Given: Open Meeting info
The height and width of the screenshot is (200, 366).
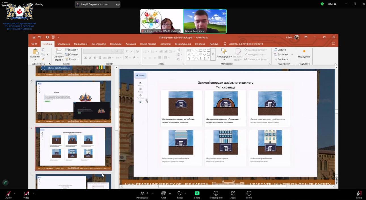Looking at the screenshot, I should pyautogui.click(x=216, y=194).
